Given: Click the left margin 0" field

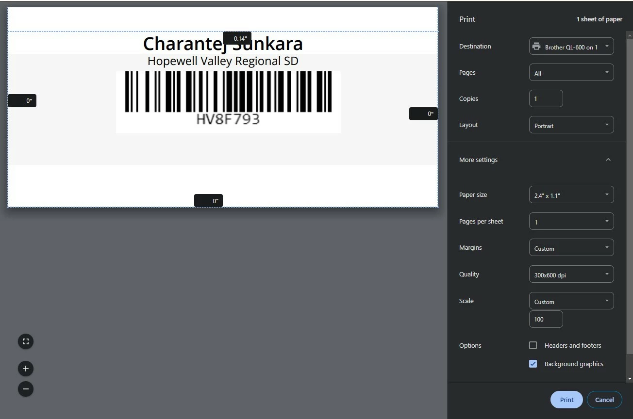Looking at the screenshot, I should (x=22, y=101).
